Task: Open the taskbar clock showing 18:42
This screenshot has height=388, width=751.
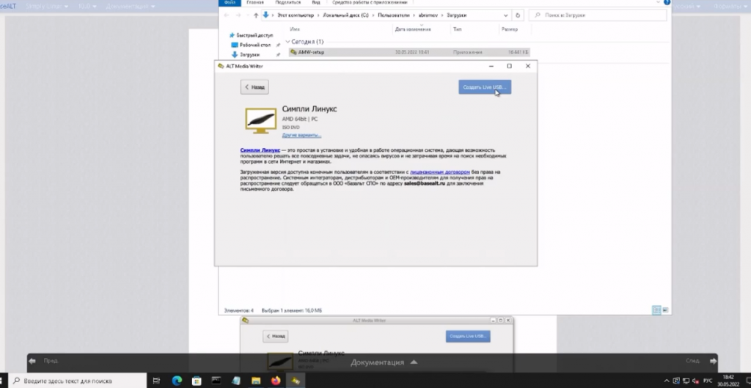Action: 728,381
